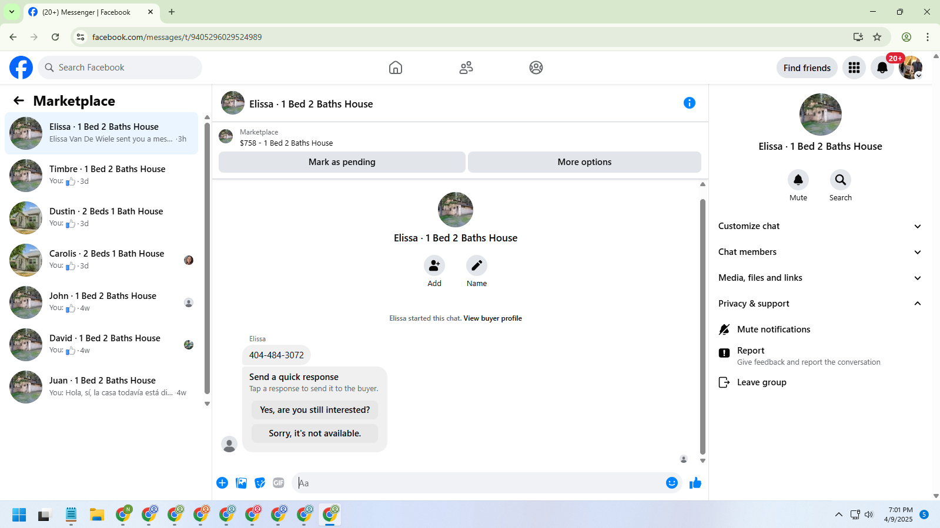The height and width of the screenshot is (528, 940).
Task: Click the conversation list scrollbar
Action: [207, 258]
